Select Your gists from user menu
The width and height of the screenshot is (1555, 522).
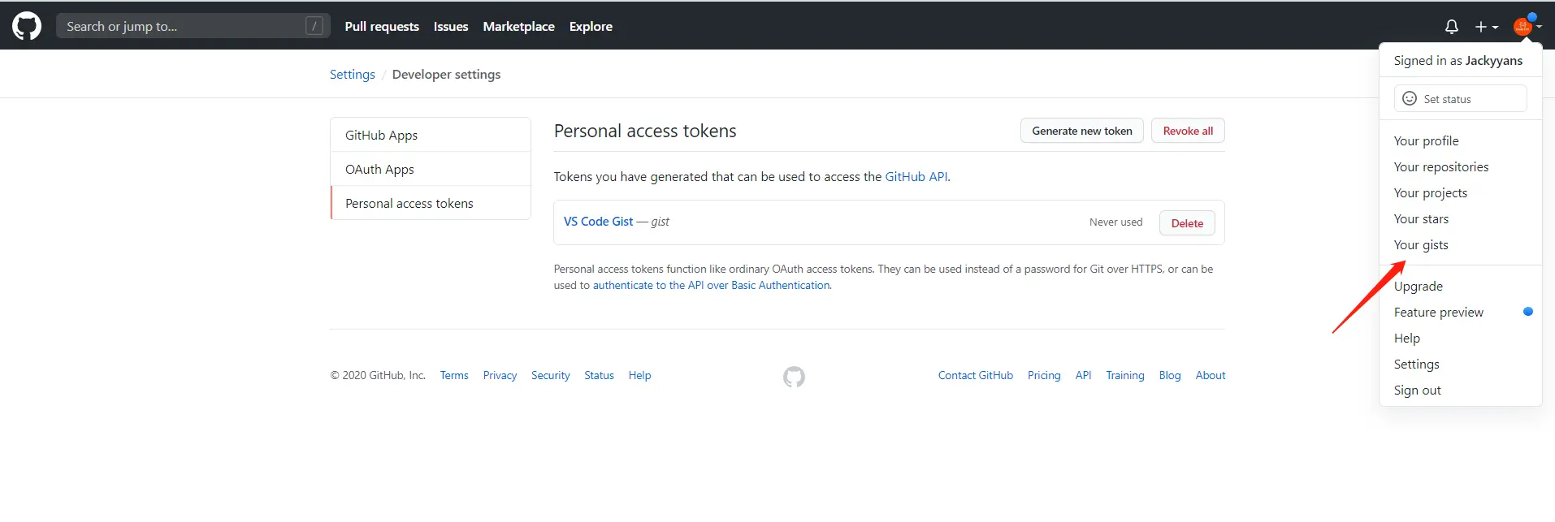tap(1421, 245)
